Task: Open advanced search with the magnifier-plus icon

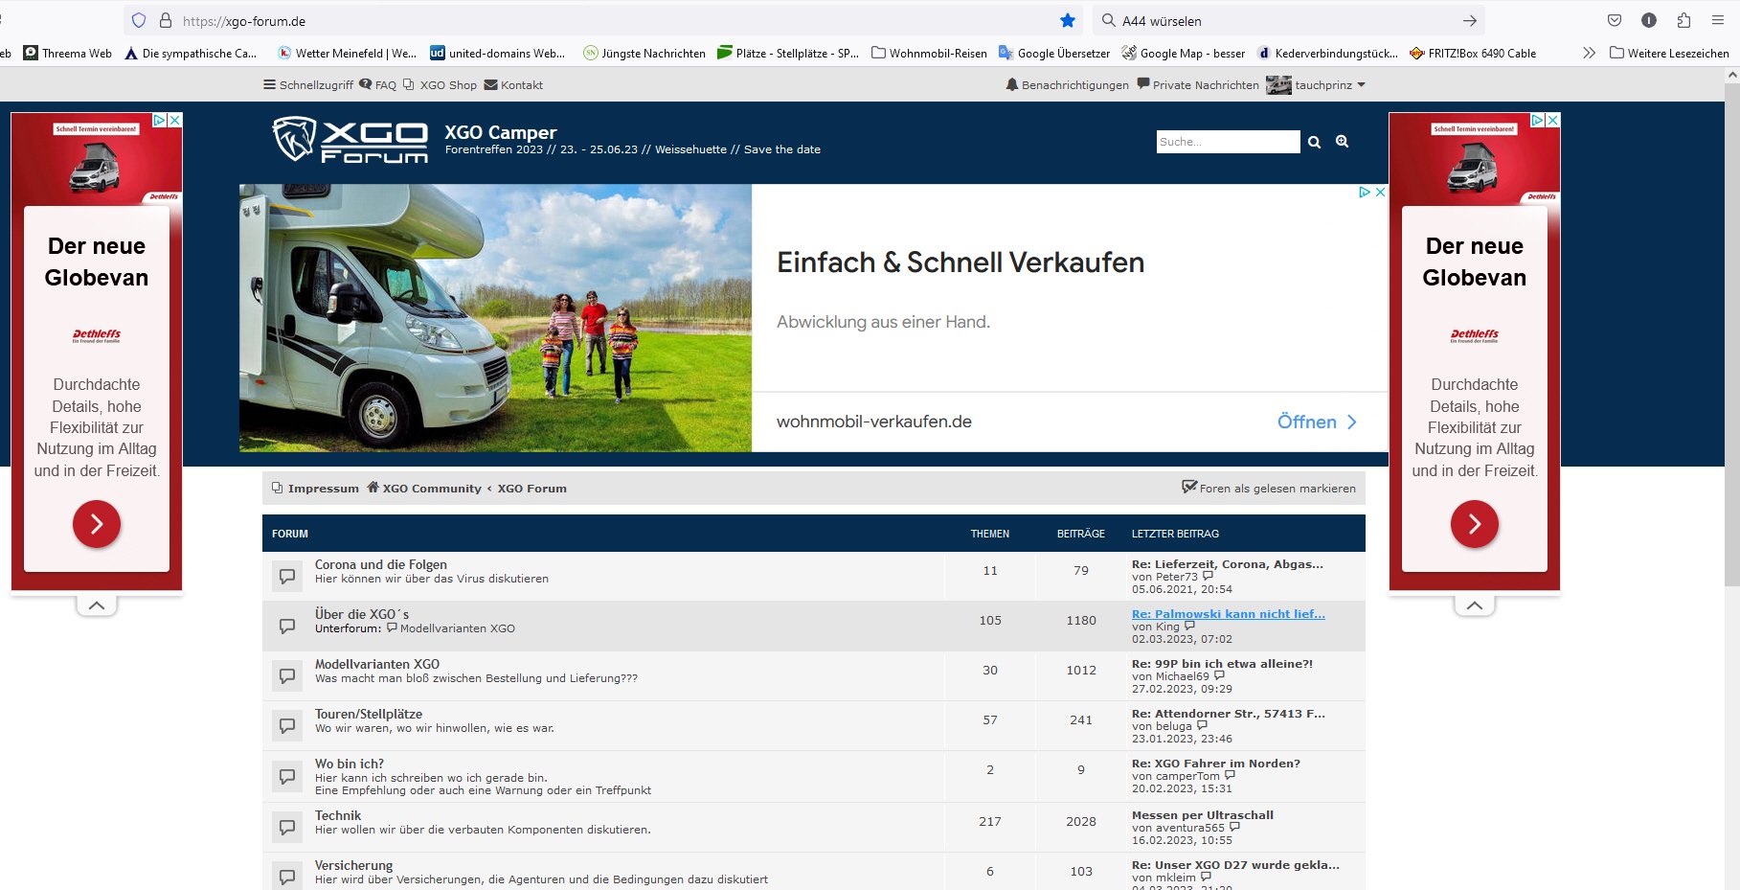Action: 1342,142
